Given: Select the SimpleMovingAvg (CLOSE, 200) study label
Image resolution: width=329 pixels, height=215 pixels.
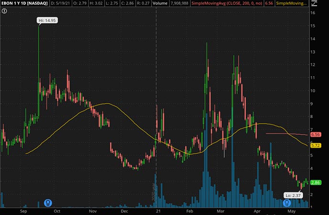Looking at the screenshot, I should [x=222, y=4].
